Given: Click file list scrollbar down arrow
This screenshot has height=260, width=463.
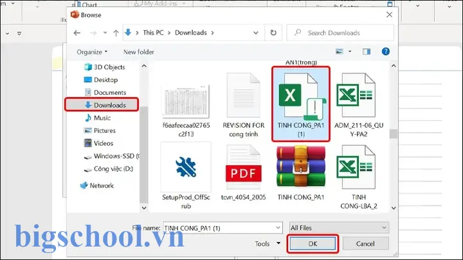Looking at the screenshot, I should click(394, 208).
